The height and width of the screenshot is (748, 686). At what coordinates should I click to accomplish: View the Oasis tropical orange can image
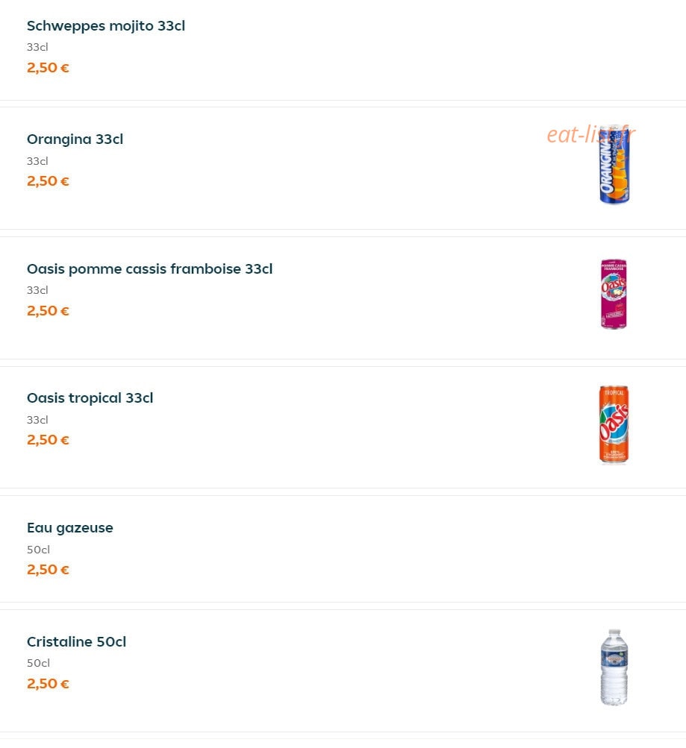pos(614,424)
